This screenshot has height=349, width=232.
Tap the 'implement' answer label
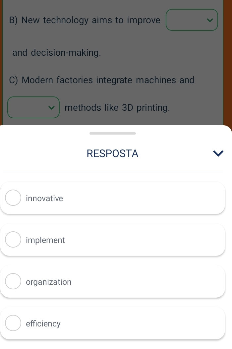pos(45,240)
